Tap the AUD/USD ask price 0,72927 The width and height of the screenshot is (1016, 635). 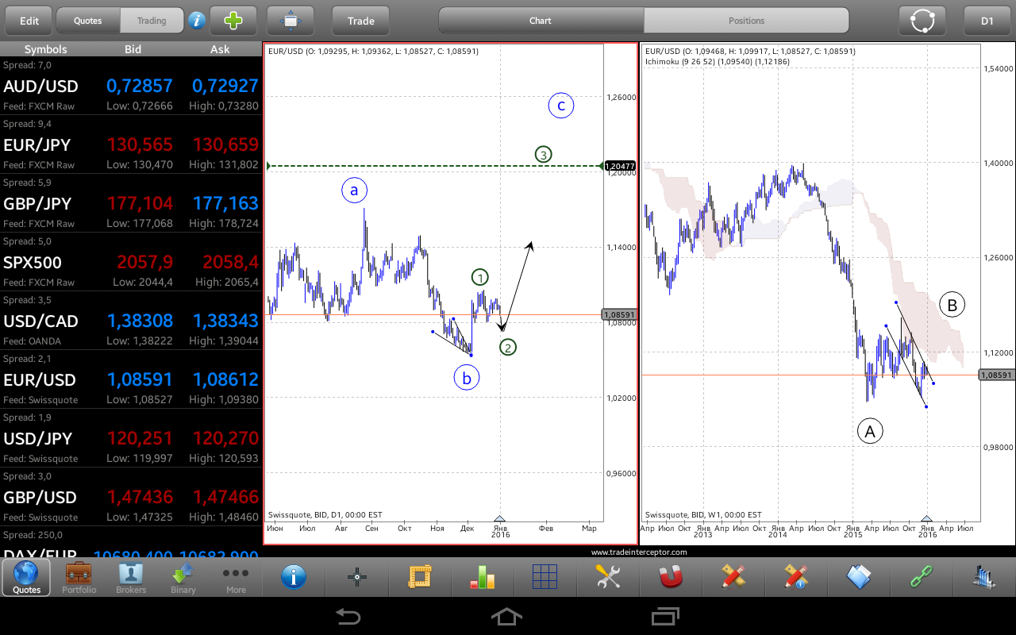pos(225,86)
